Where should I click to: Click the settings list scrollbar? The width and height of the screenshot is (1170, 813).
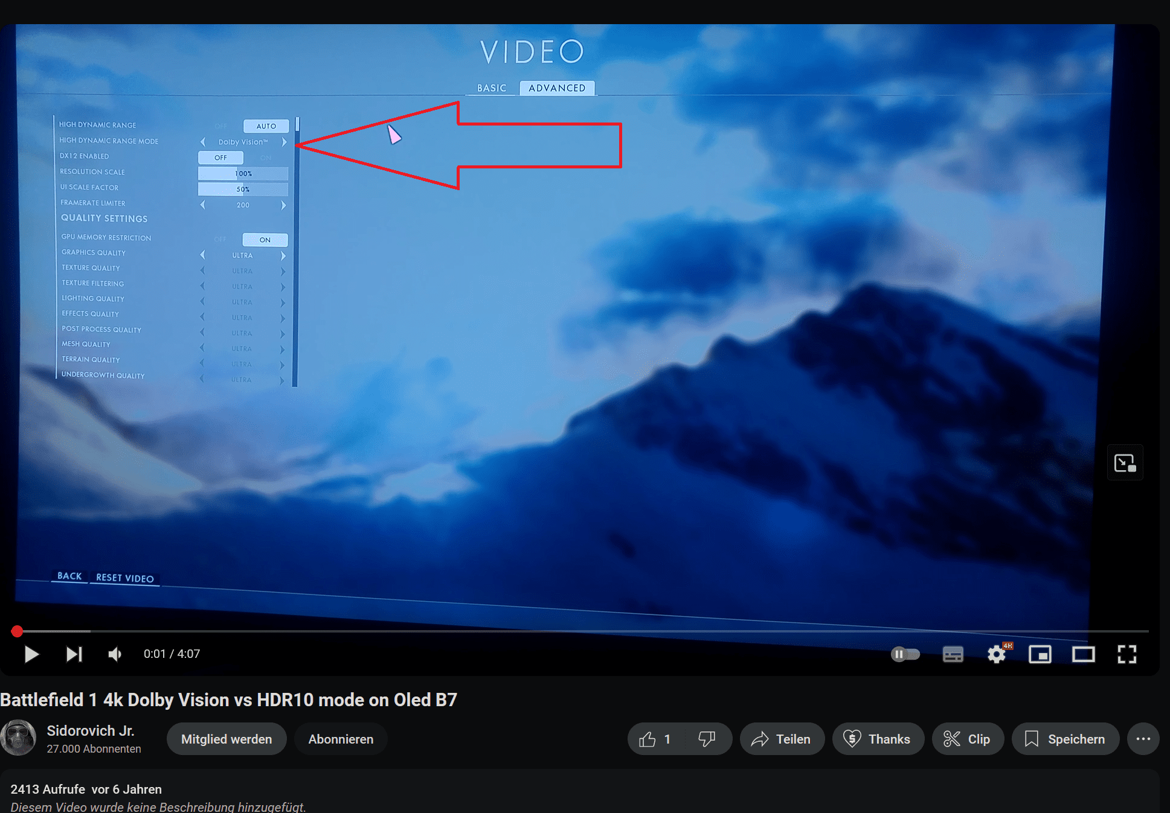click(x=296, y=252)
